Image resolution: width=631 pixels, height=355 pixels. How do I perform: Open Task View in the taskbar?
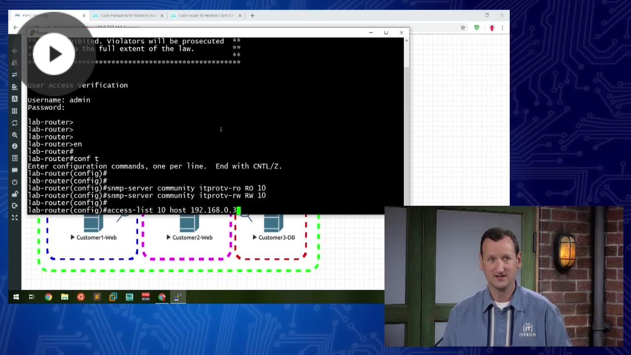[x=32, y=296]
